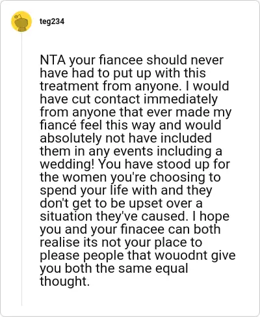
Task: Click the phrase "the same equal"
Action: (x=142, y=269)
